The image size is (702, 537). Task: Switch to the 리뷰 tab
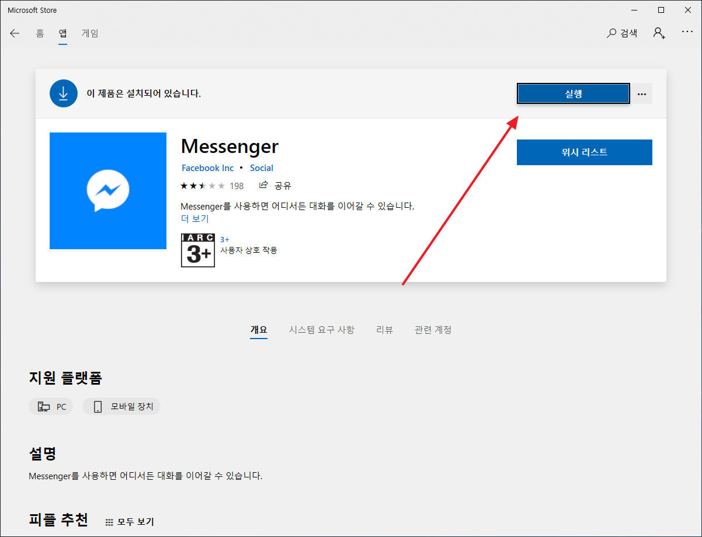(384, 330)
